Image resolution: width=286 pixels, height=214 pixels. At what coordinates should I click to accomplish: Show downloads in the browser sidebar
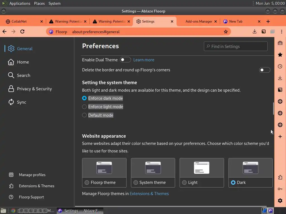click(x=280, y=78)
